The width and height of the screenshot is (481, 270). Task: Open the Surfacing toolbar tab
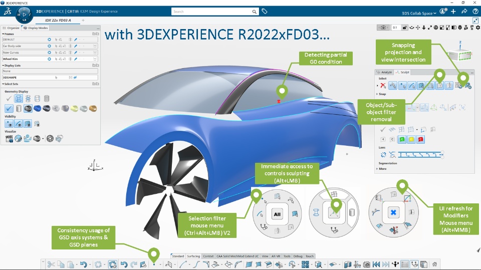pyautogui.click(x=193, y=256)
